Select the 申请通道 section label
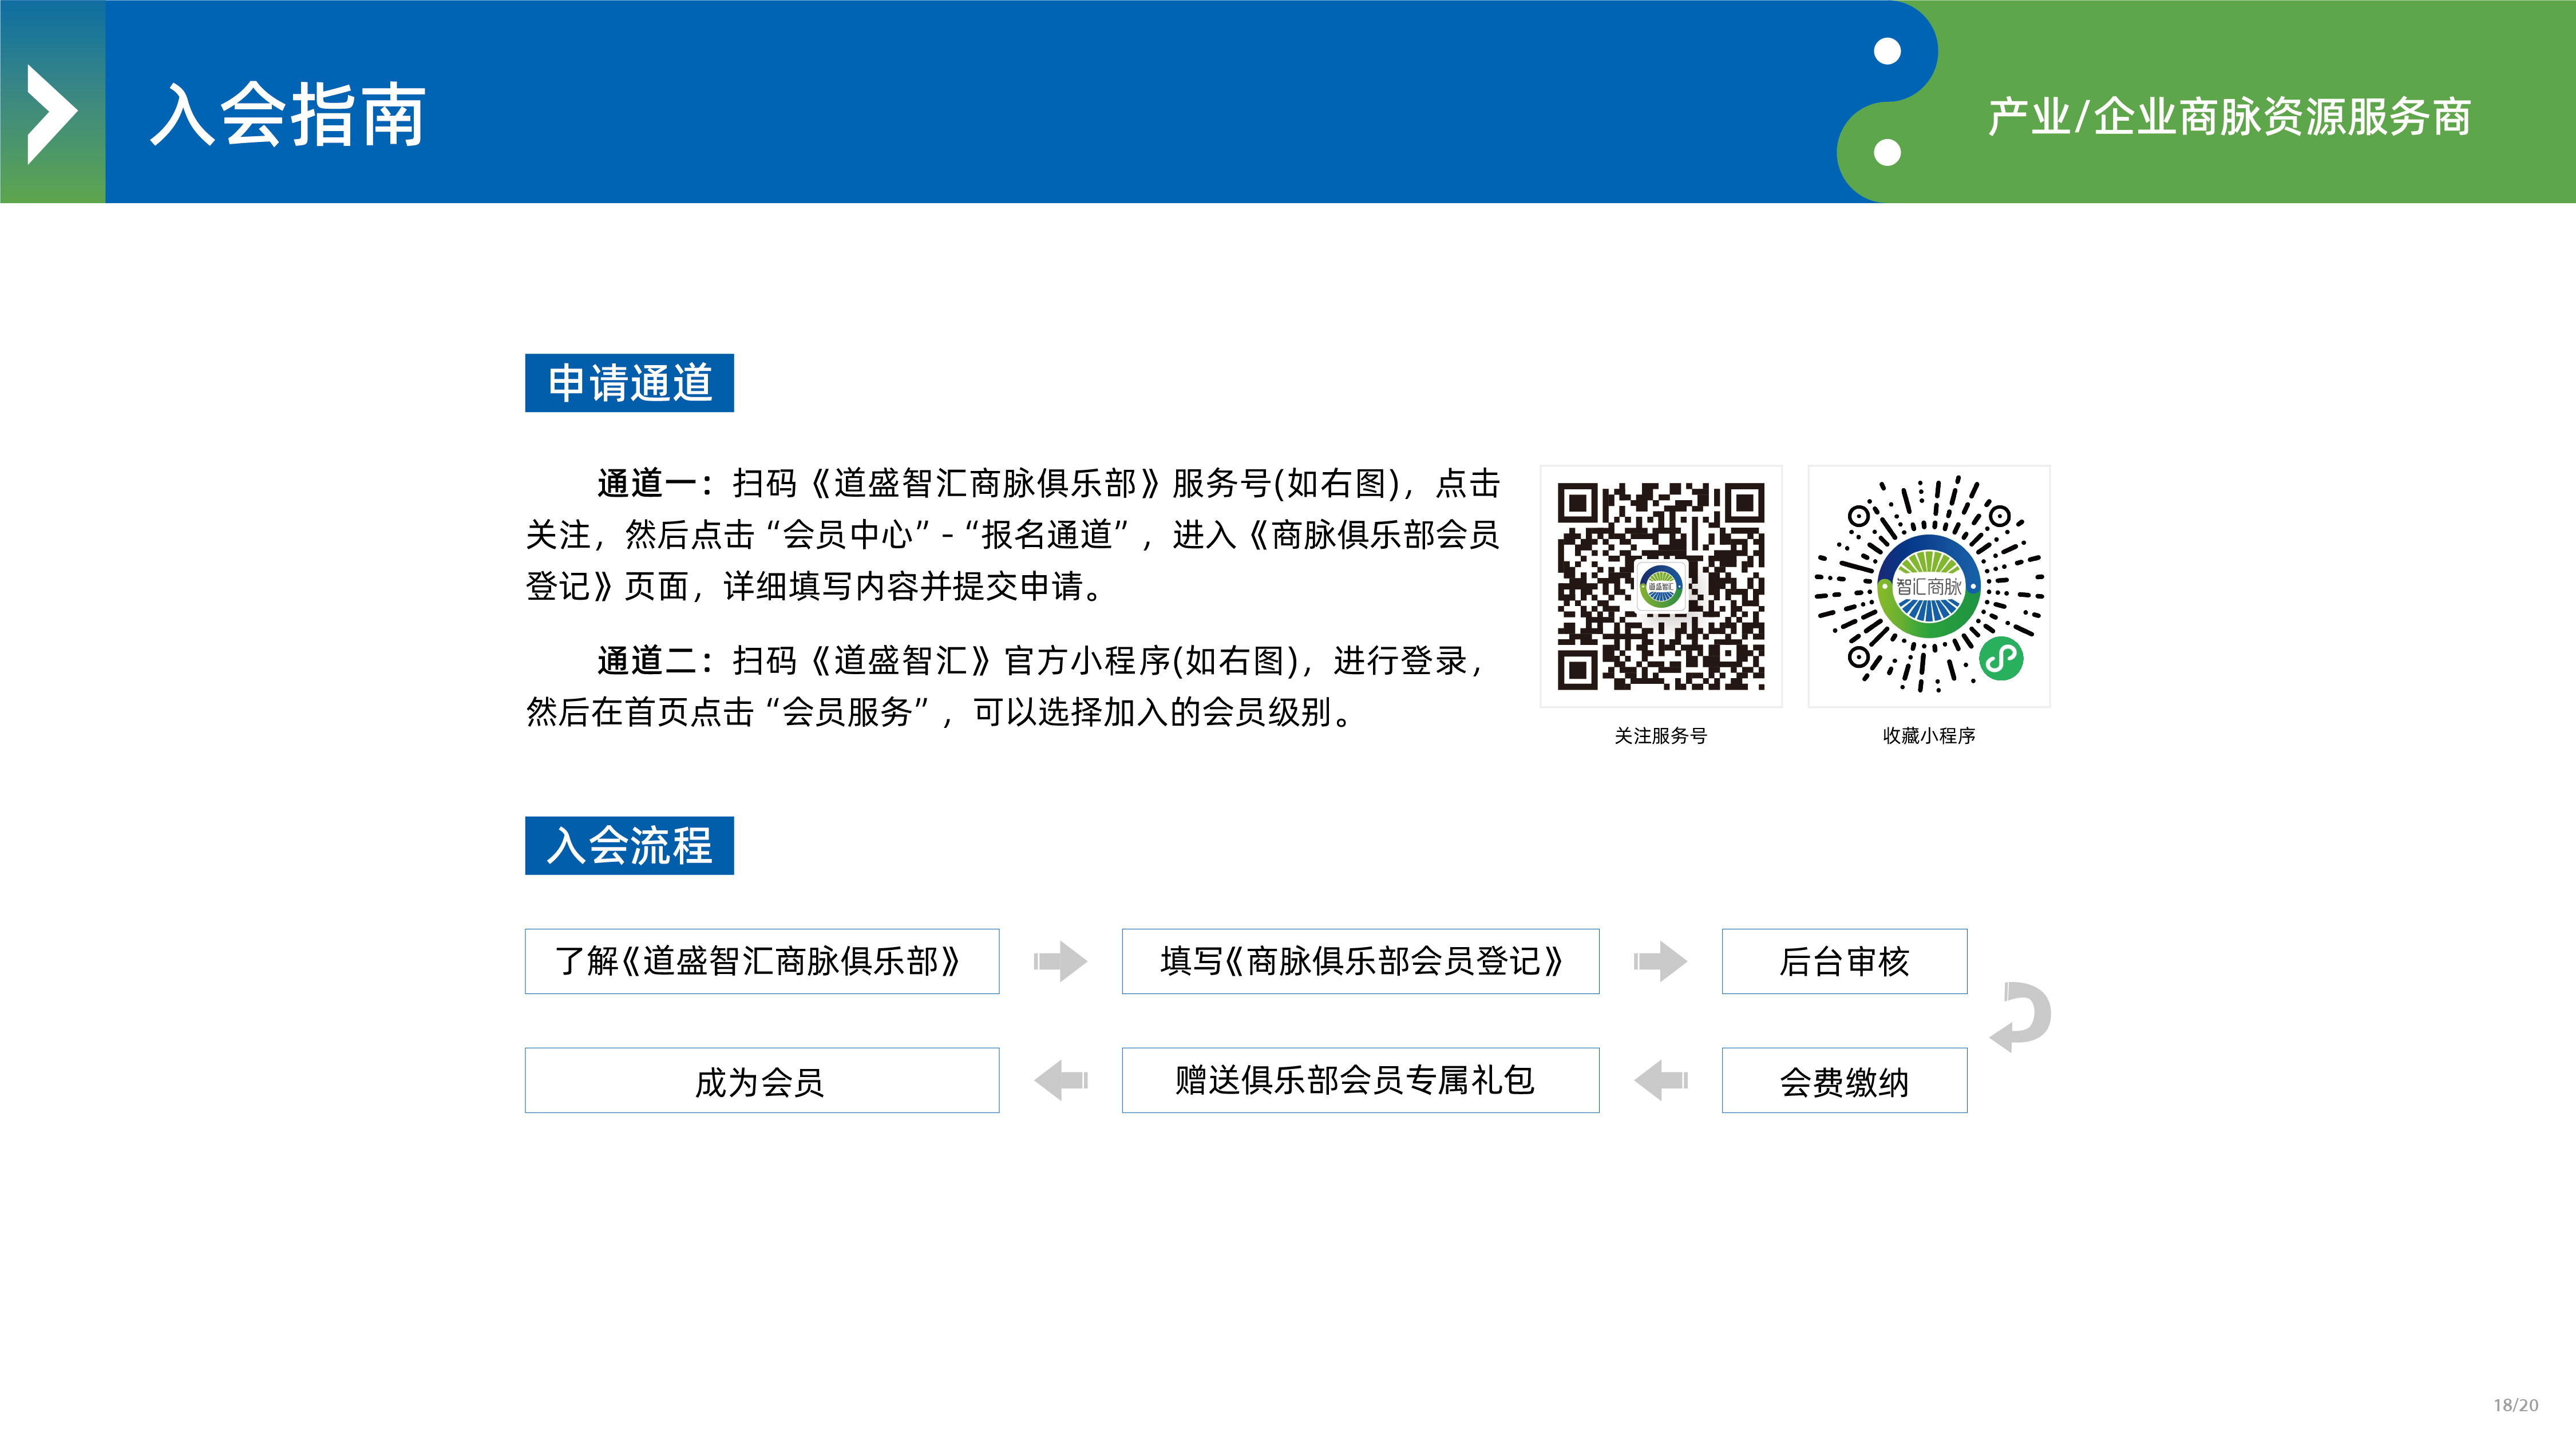Screen dimensions: 2576x1449 tap(629, 383)
